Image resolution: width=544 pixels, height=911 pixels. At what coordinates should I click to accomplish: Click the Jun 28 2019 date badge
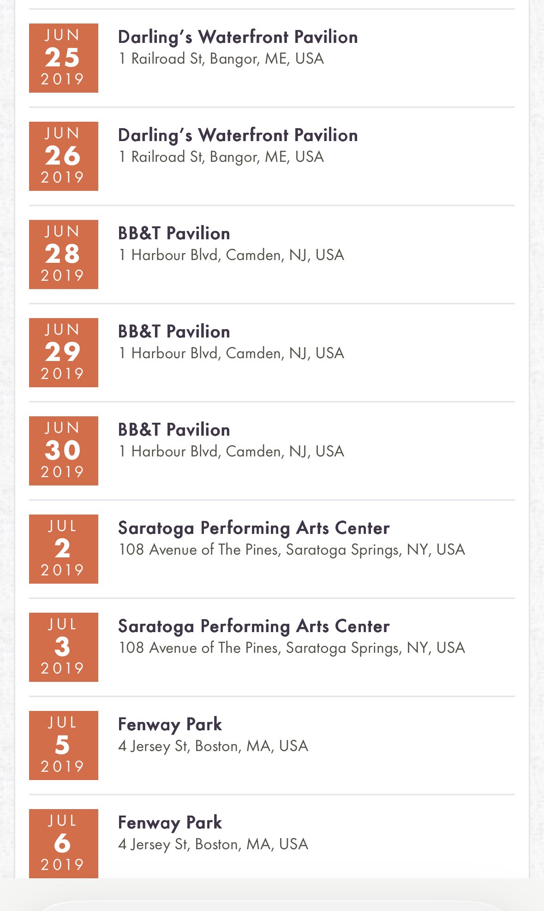(x=64, y=254)
